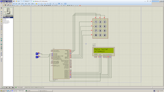Open VMware View menu
The width and height of the screenshot is (164, 92).
point(23,4)
